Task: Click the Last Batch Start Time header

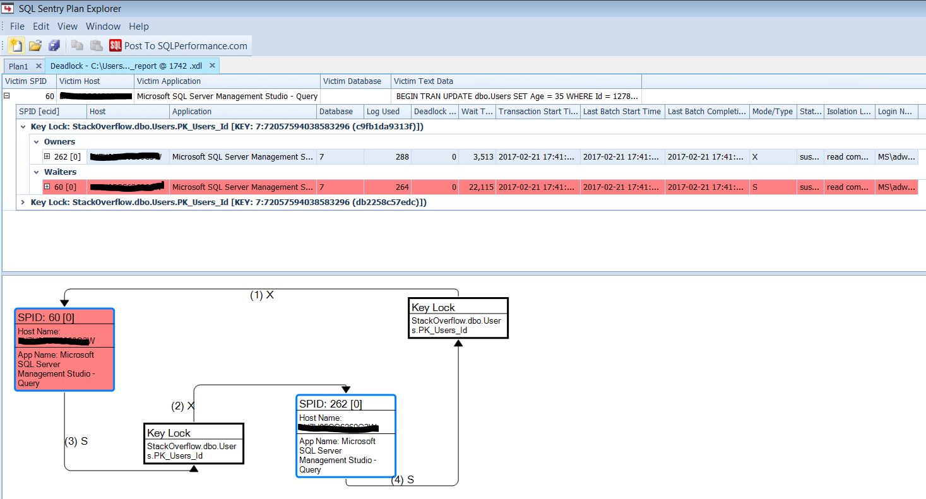Action: click(622, 112)
